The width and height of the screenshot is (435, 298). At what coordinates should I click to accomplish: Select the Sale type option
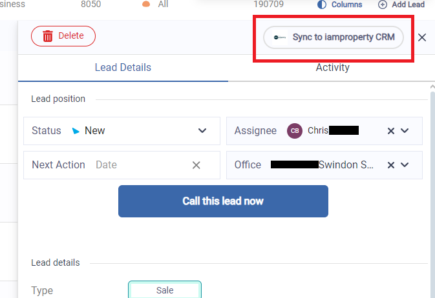tap(165, 290)
